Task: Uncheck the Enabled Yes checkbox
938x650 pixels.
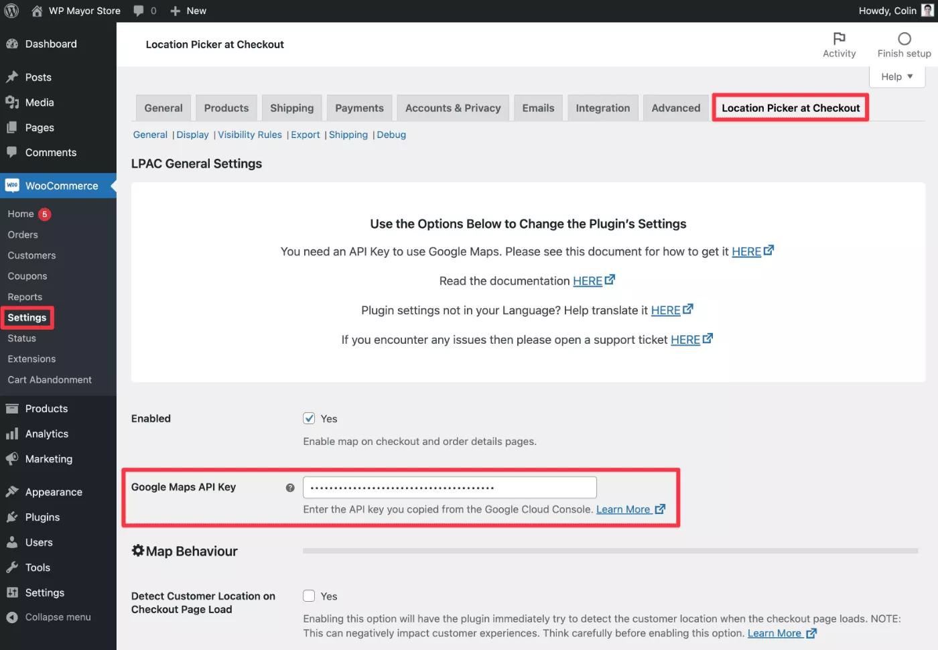Action: tap(309, 418)
